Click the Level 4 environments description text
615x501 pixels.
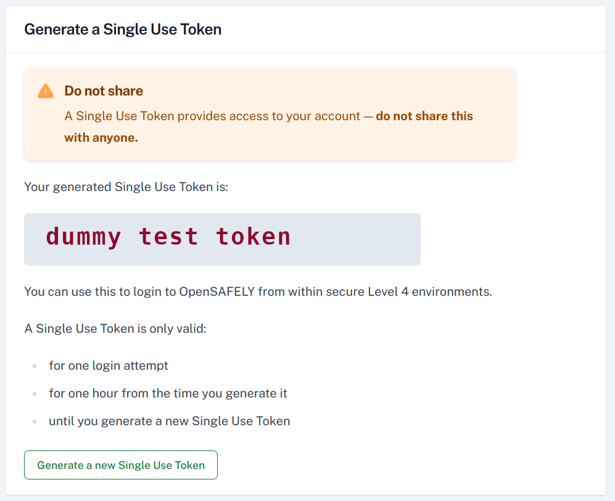[x=257, y=291]
